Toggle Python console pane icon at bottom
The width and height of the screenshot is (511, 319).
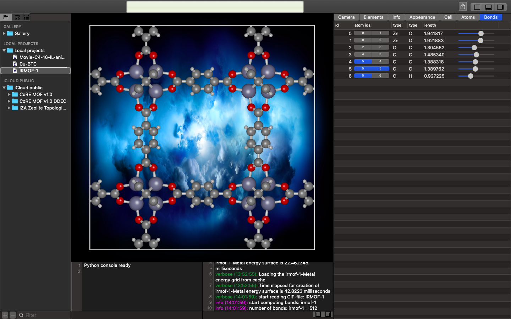point(318,314)
